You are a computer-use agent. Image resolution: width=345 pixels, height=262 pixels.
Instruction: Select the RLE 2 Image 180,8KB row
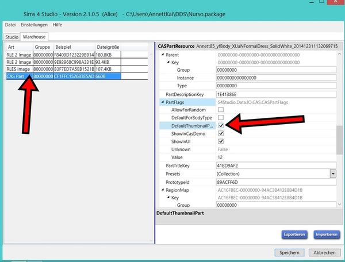(x=18, y=55)
